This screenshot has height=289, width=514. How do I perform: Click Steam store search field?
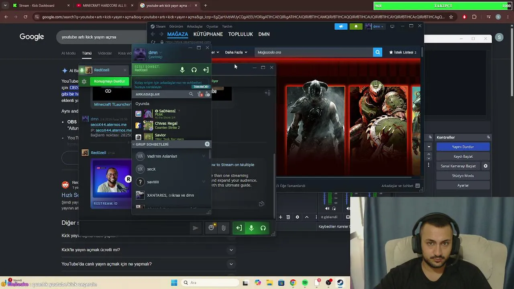pos(314,52)
